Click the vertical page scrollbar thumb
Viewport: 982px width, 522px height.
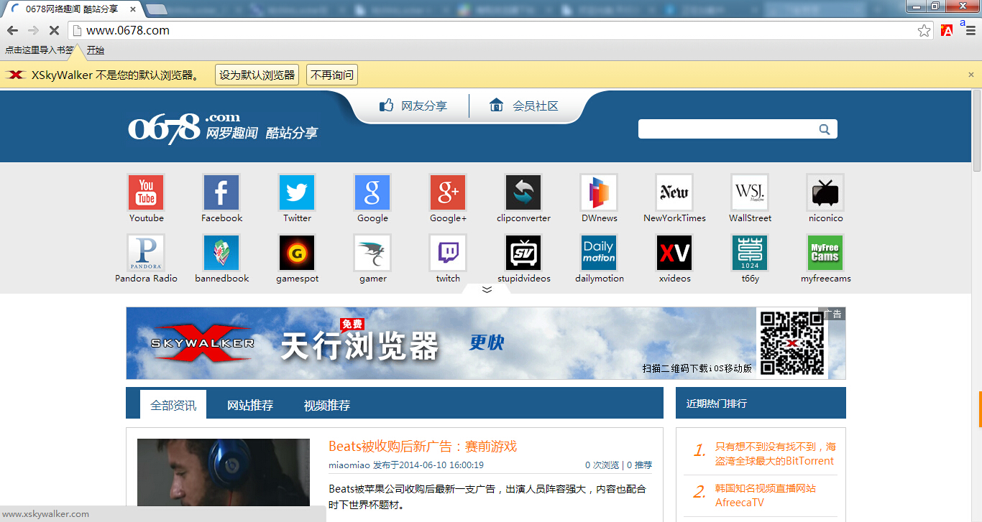(977, 131)
